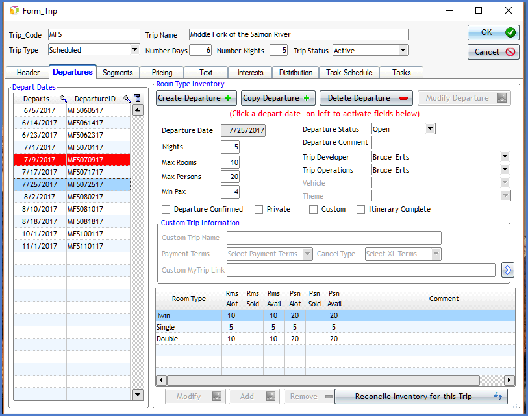Enable the Private checkbox
Image resolution: width=528 pixels, height=416 pixels.
pyautogui.click(x=258, y=210)
